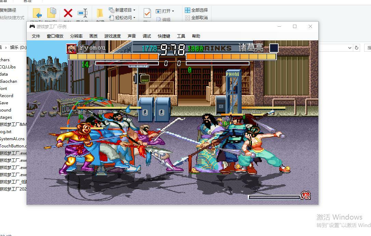Click the 诸葛亮 player name label
Image resolution: width=371 pixels, height=236 pixels.
251,47
